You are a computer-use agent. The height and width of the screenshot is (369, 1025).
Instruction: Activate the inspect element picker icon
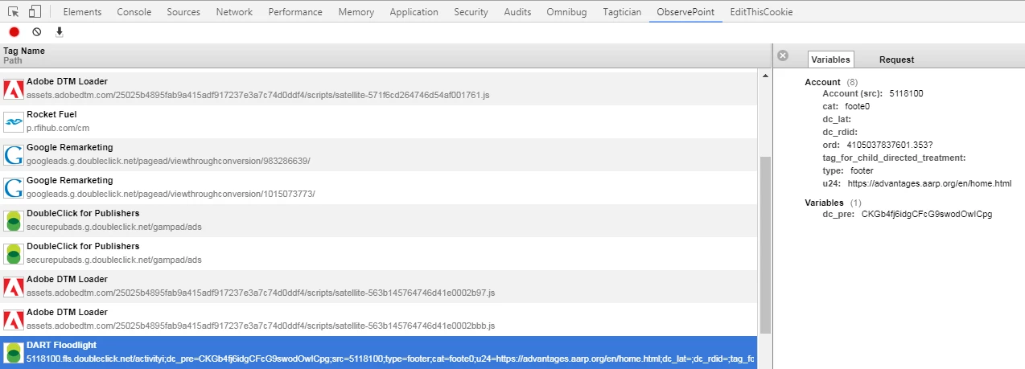click(x=14, y=12)
